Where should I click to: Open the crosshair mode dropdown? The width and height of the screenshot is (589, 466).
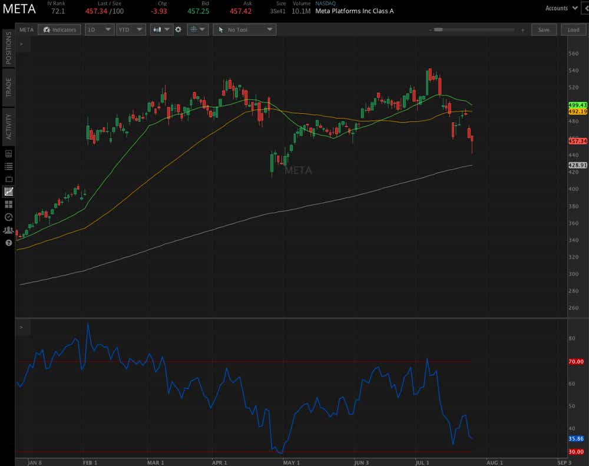(x=197, y=29)
